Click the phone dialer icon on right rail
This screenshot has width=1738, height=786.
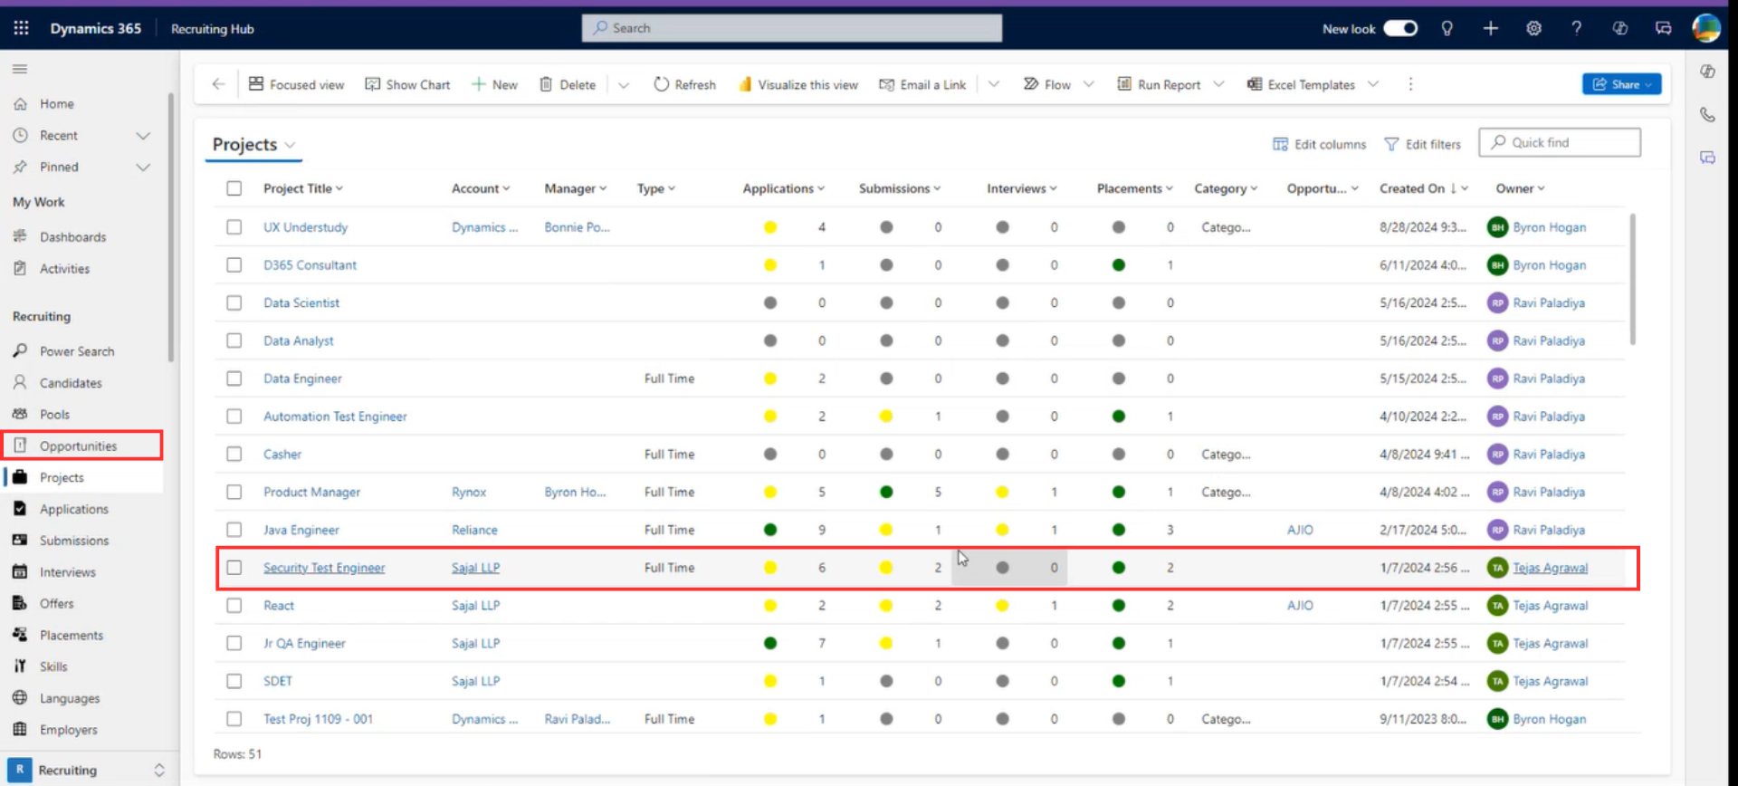point(1707,114)
